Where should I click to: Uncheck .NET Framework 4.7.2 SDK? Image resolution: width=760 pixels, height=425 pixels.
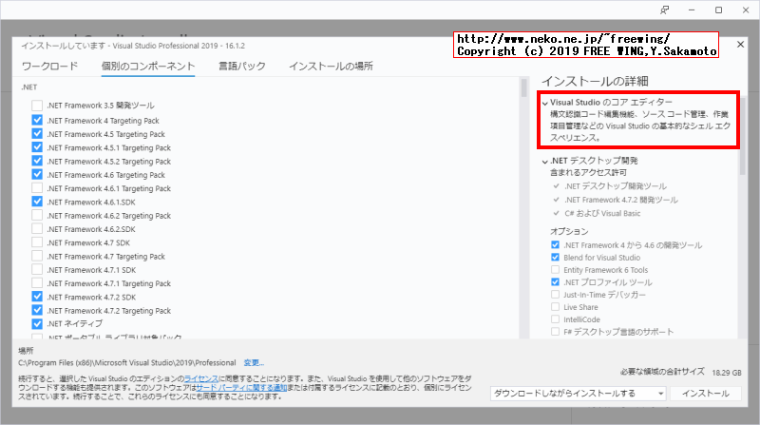(x=37, y=297)
